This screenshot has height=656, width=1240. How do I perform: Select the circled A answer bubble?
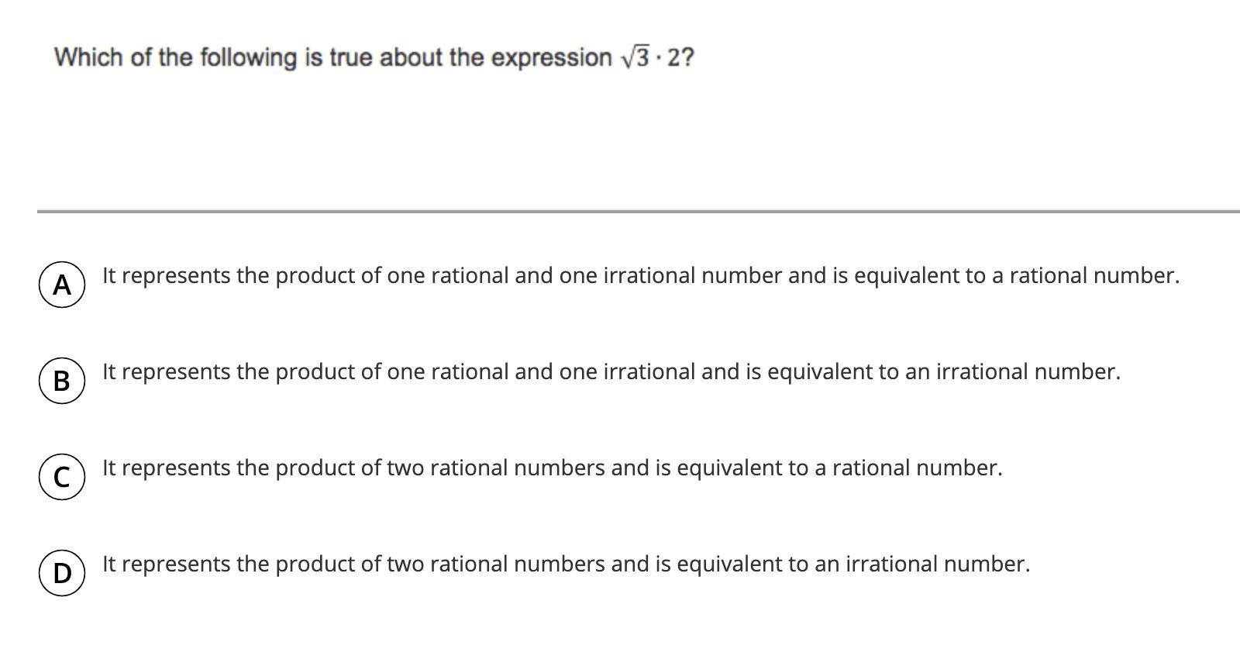click(x=62, y=285)
